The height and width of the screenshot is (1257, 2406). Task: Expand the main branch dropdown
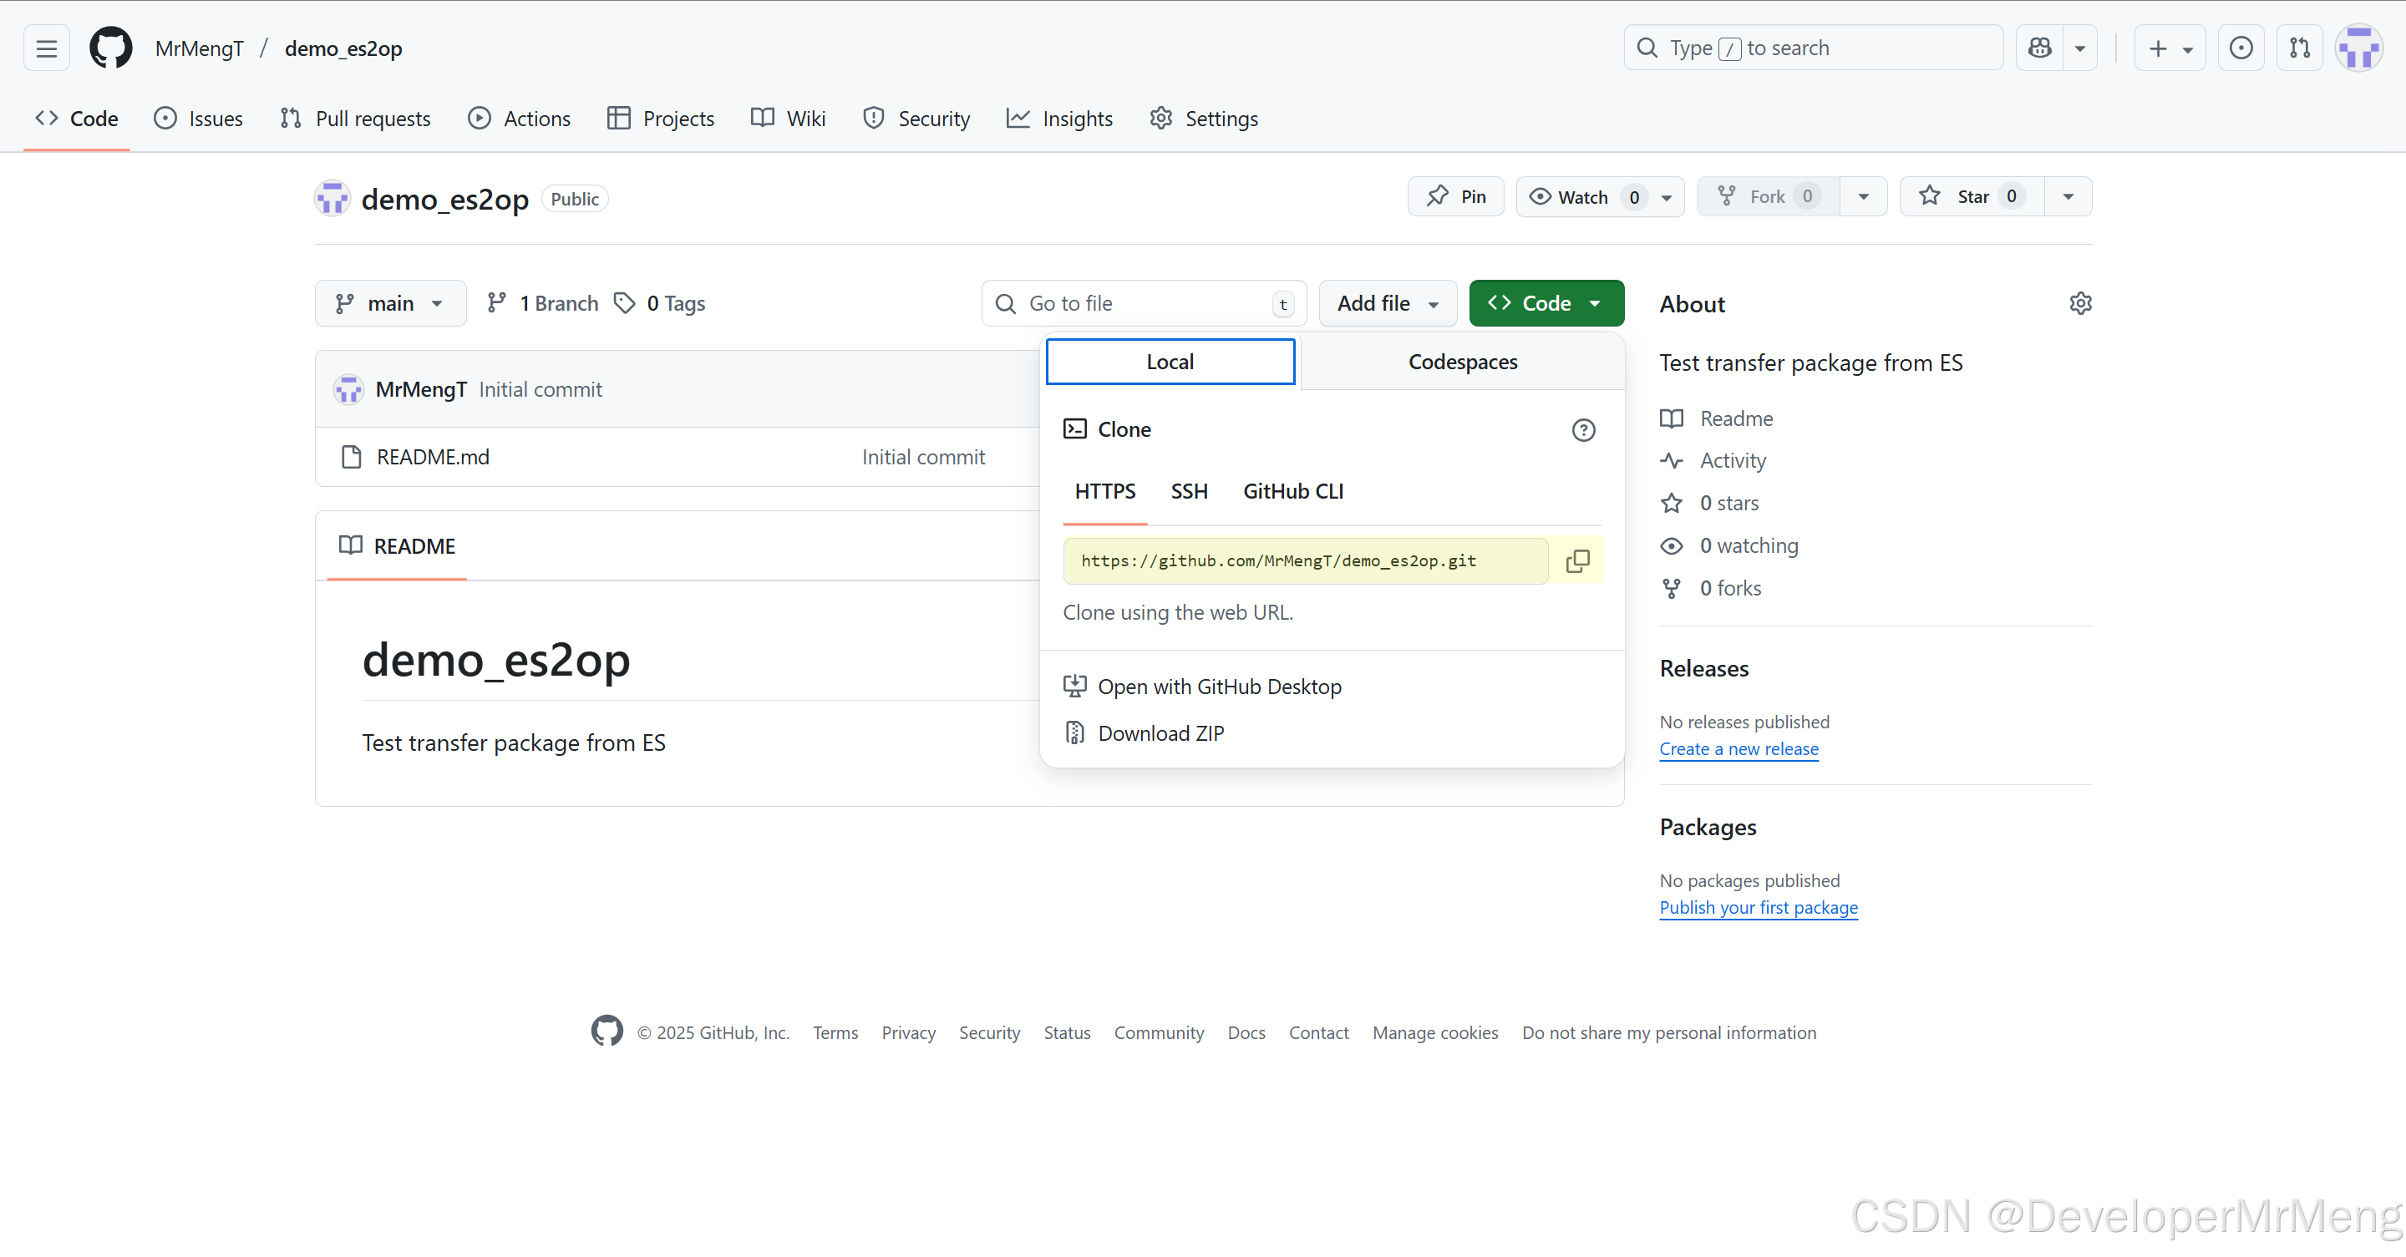389,303
